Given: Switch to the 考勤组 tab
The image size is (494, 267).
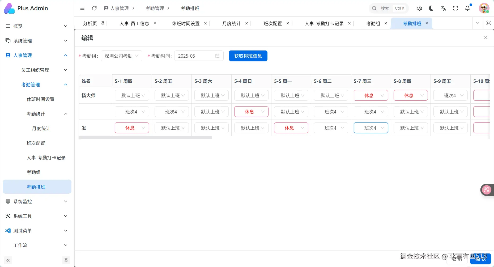Looking at the screenshot, I should (373, 23).
